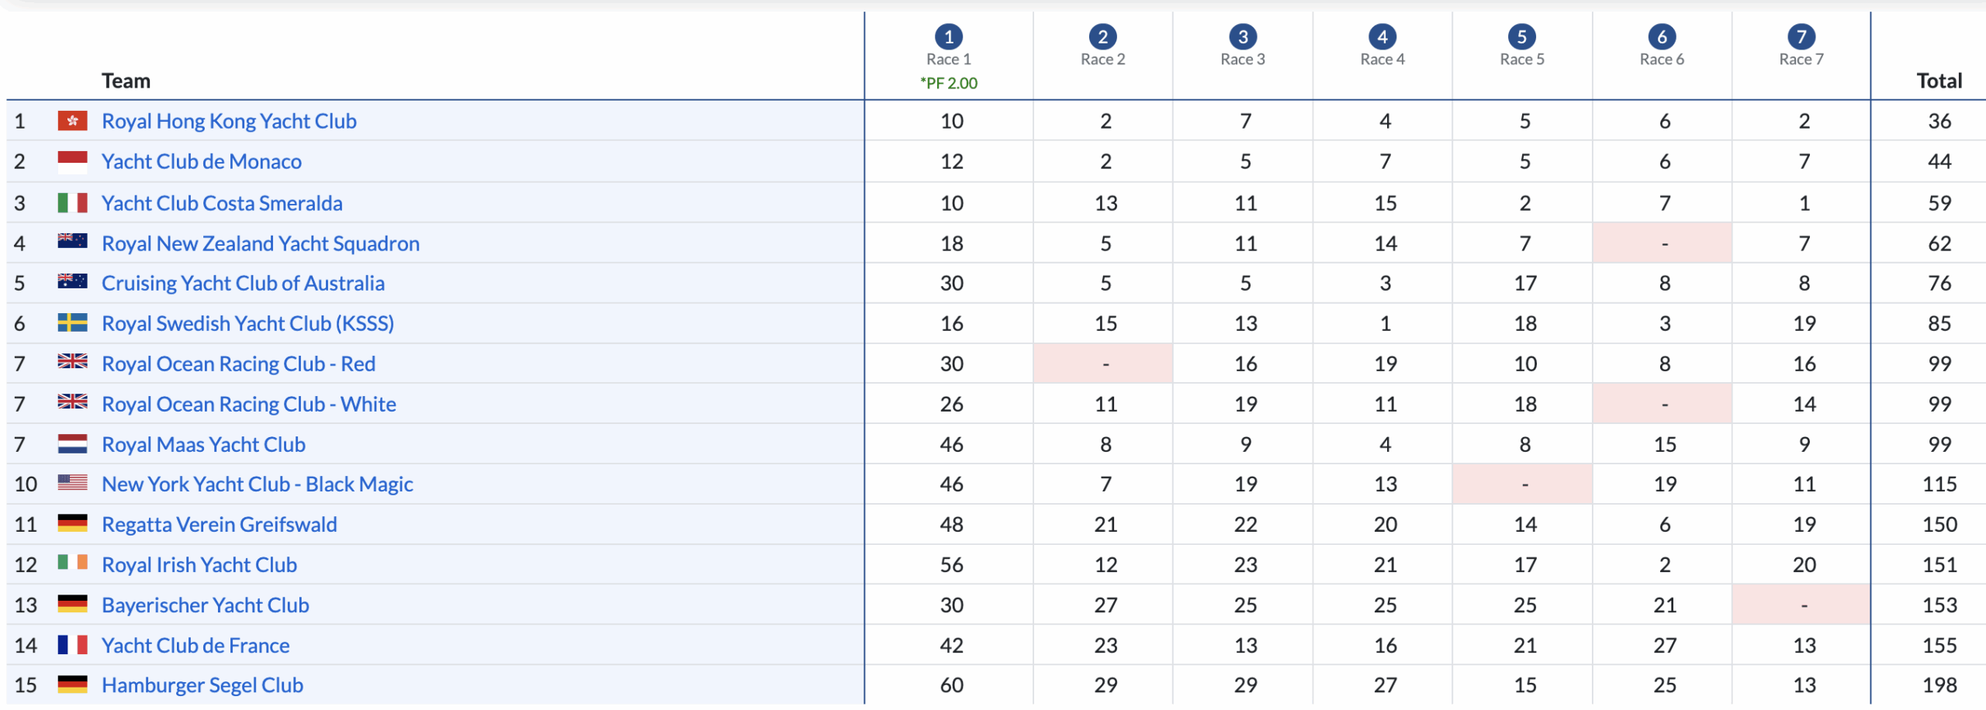Open Royal Hong Kong Yacht Club link
This screenshot has width=1986, height=710.
coord(229,122)
